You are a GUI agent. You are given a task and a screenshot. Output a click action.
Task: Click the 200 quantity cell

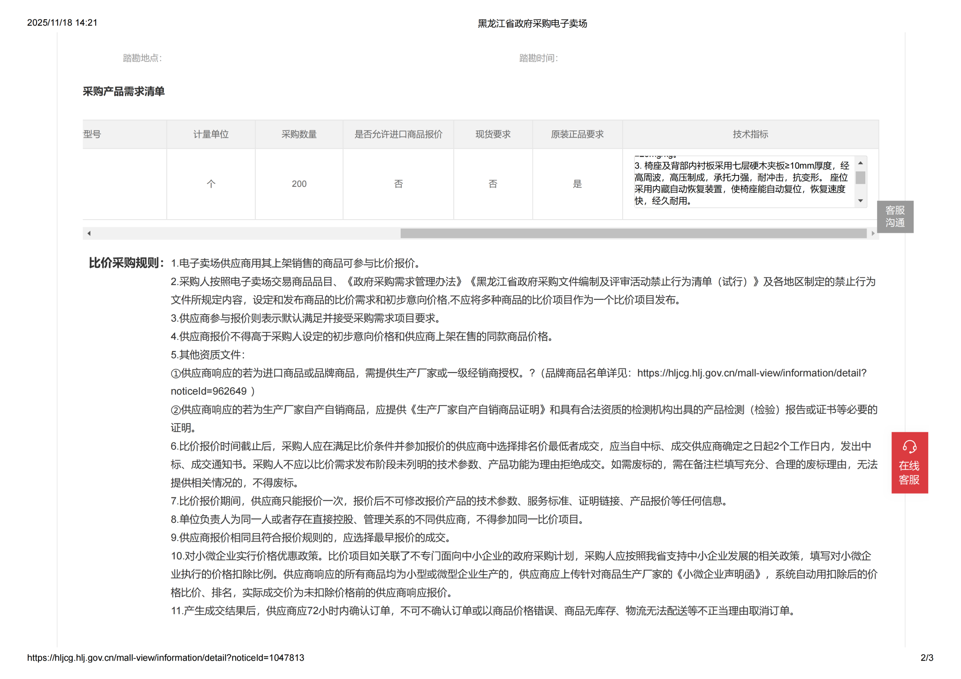point(299,184)
